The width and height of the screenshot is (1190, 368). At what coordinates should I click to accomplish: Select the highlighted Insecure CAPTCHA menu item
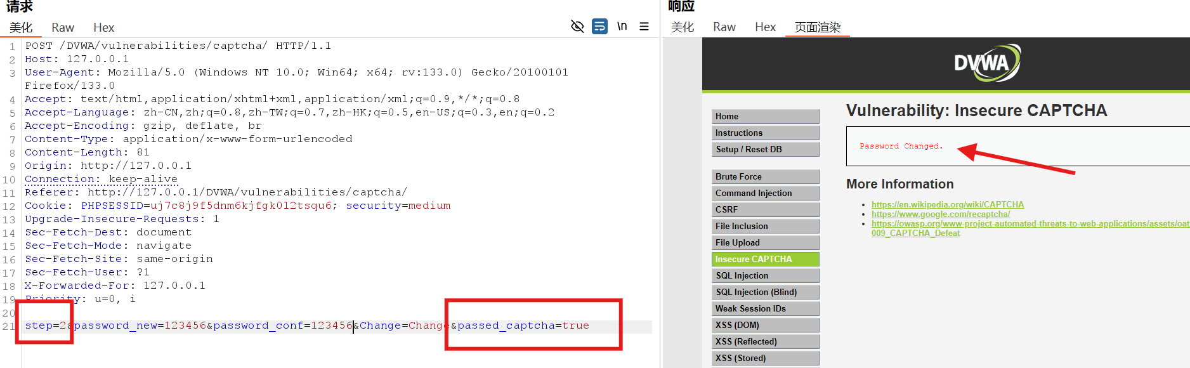(766, 259)
